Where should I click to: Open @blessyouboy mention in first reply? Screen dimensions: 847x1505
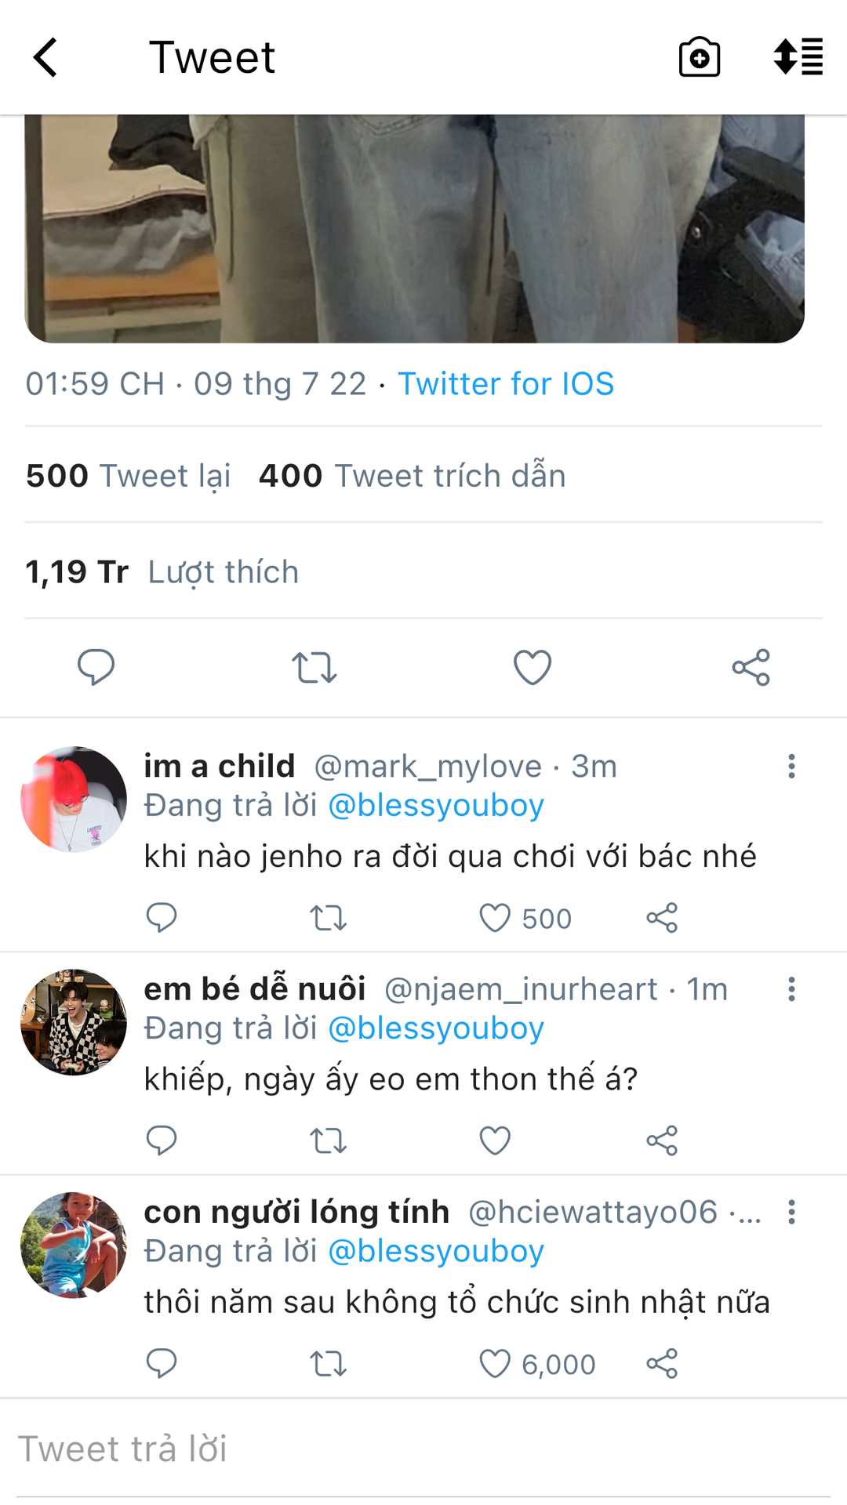(436, 806)
